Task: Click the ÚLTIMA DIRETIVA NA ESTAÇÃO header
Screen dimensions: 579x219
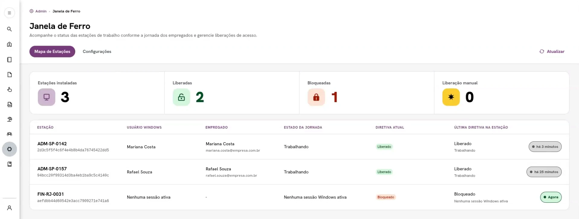Action: (481, 127)
